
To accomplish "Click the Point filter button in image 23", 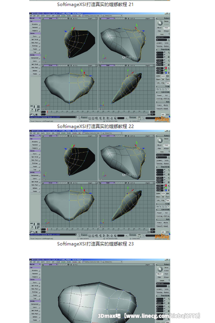I will point(166,145).
